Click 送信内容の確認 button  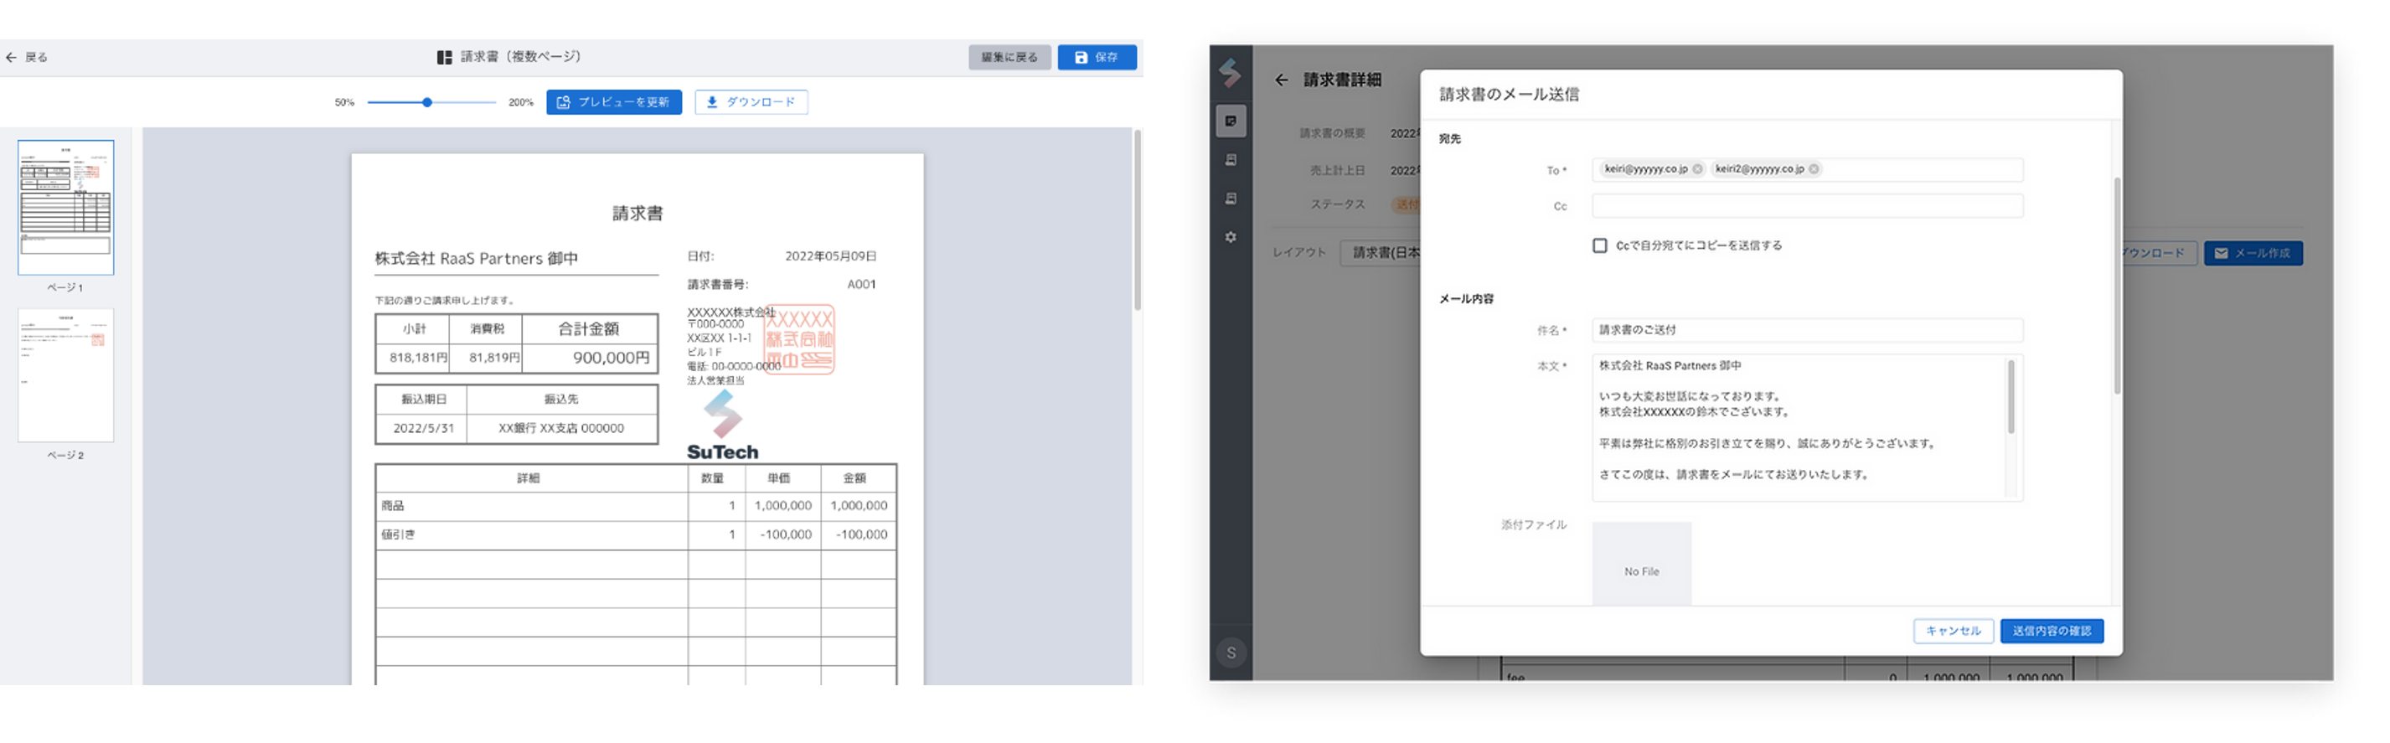coord(2052,632)
